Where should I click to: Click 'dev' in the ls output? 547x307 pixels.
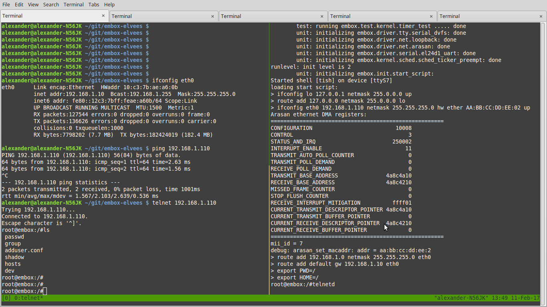click(10, 271)
